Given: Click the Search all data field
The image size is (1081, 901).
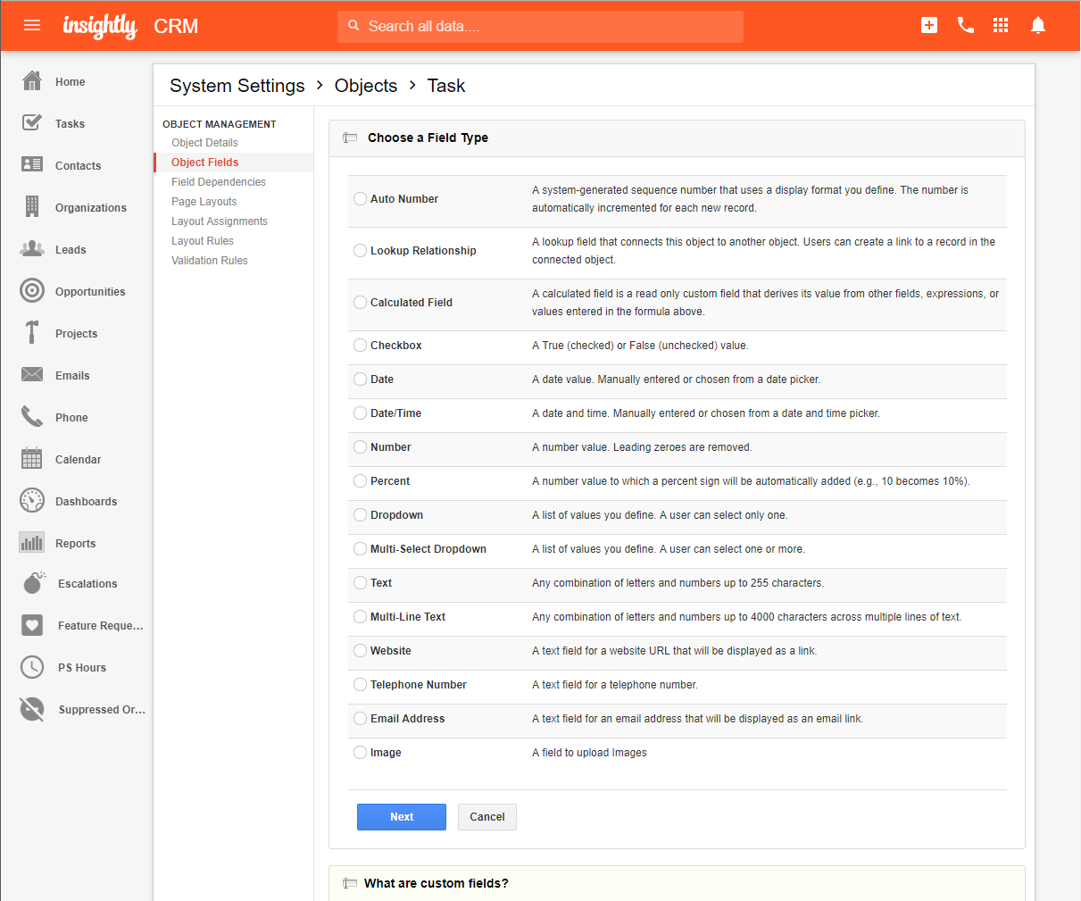Looking at the screenshot, I should (x=540, y=26).
